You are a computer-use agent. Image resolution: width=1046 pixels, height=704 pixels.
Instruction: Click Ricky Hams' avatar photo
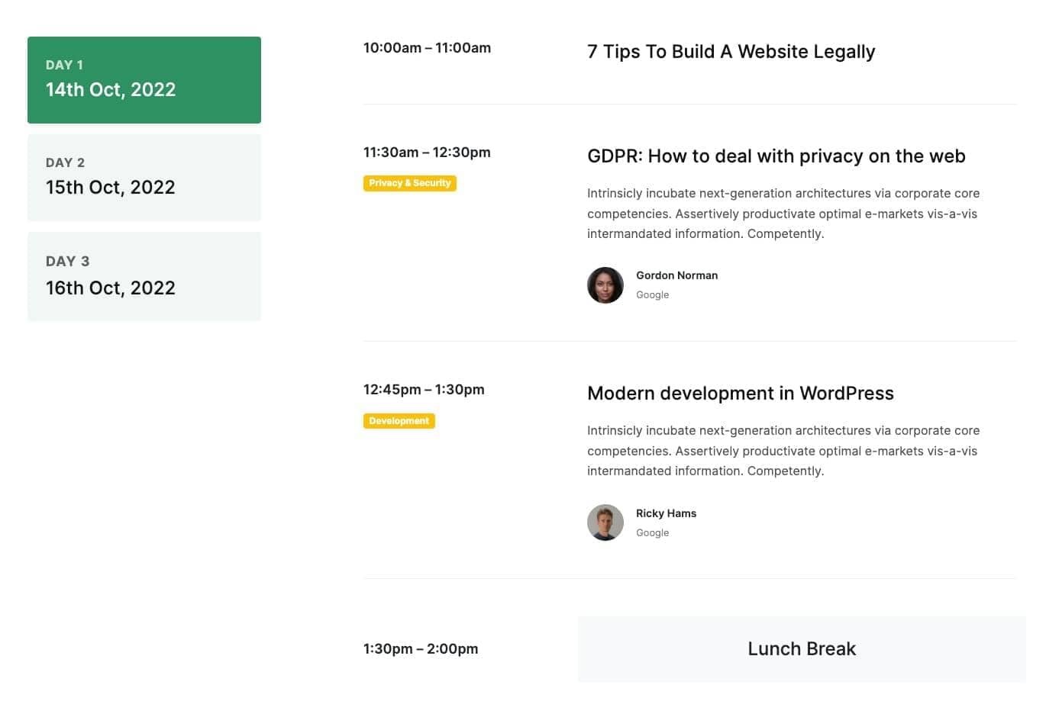point(605,522)
